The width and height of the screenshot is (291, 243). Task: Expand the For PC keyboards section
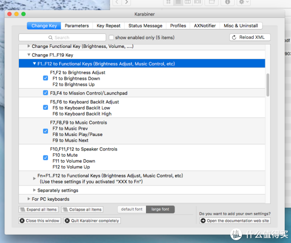(29, 199)
